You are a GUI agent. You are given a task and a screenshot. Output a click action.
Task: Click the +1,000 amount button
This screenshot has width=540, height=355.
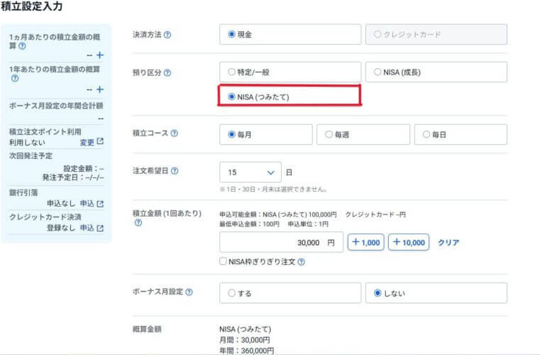click(x=365, y=243)
